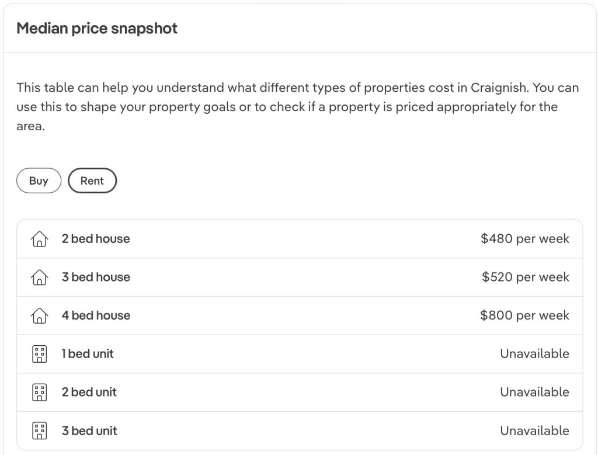This screenshot has height=455, width=598.
Task: Click the 1 bed unit building icon
Action: [39, 354]
